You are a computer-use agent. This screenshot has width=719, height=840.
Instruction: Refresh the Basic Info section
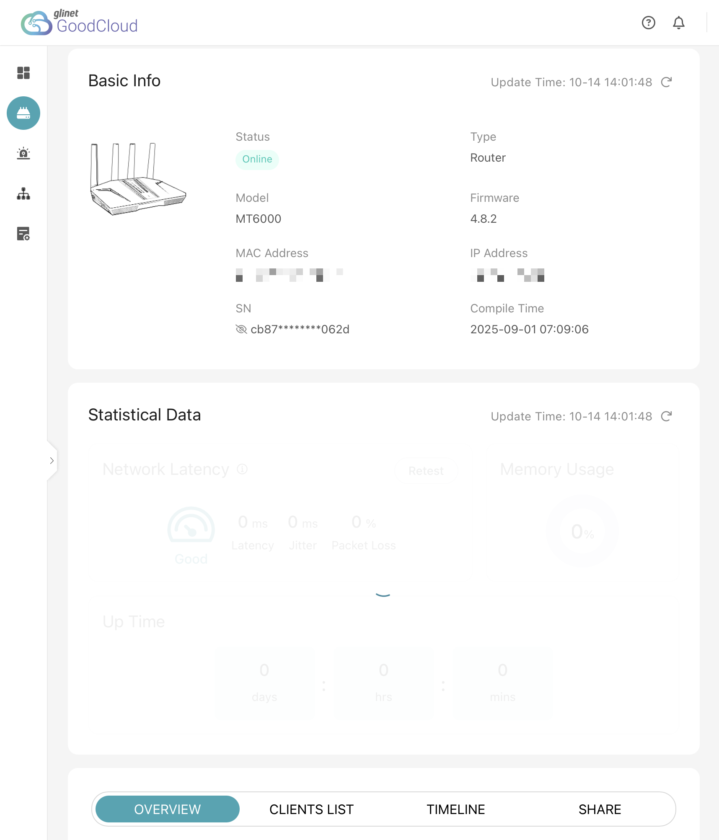[x=666, y=82]
